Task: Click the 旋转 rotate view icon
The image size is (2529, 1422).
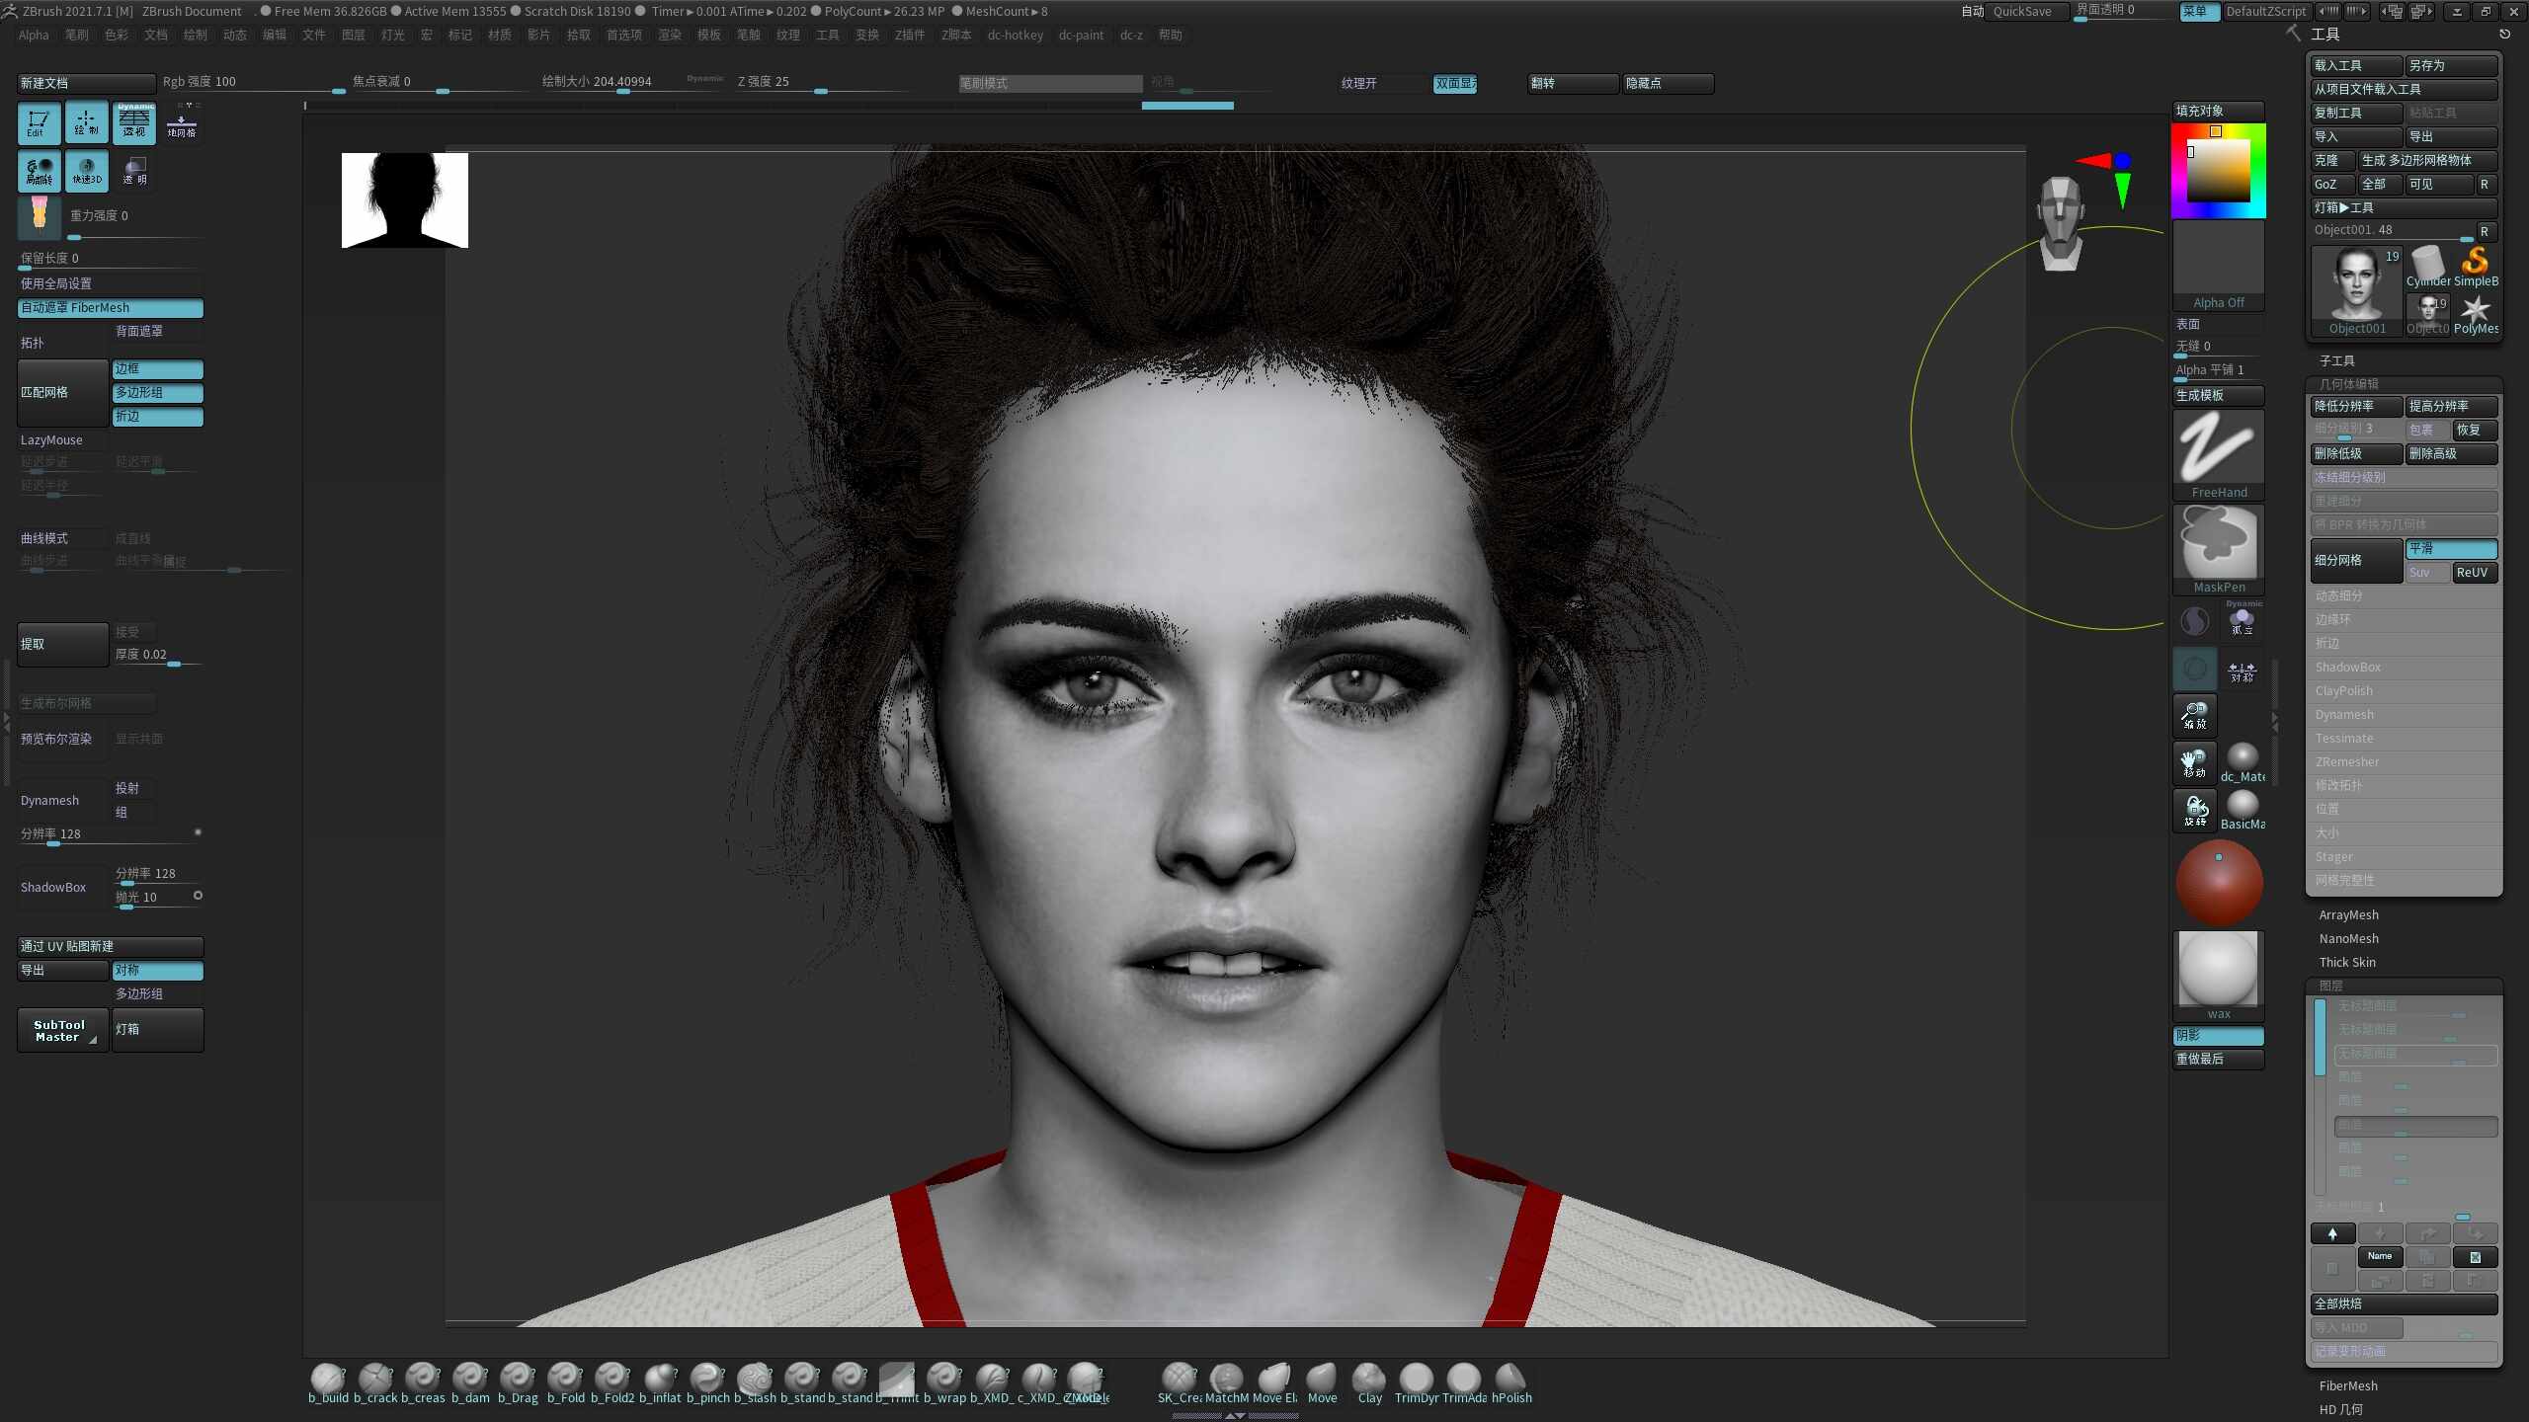Action: tap(2195, 811)
